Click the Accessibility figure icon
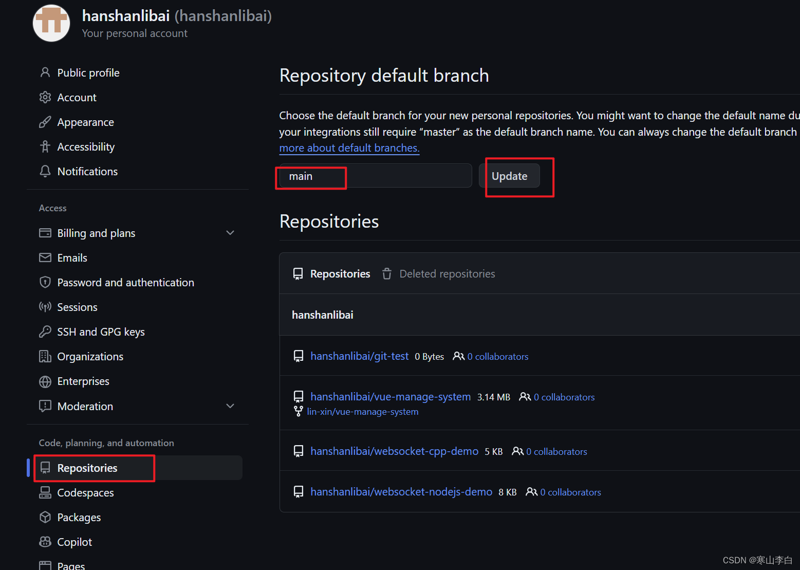Screen dimensions: 800x570 [45, 146]
